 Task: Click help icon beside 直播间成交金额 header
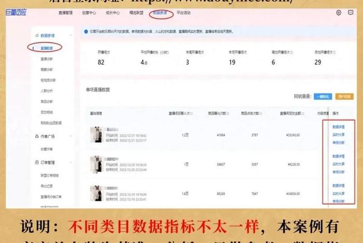coord(303,113)
